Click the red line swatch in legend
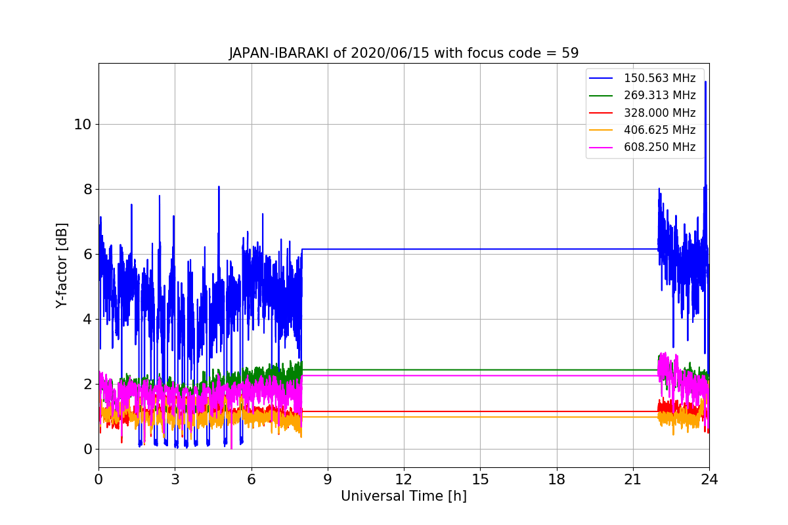The height and width of the screenshot is (525, 788). click(x=601, y=113)
